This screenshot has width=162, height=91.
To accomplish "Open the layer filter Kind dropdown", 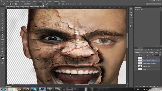I will pos(139,50).
